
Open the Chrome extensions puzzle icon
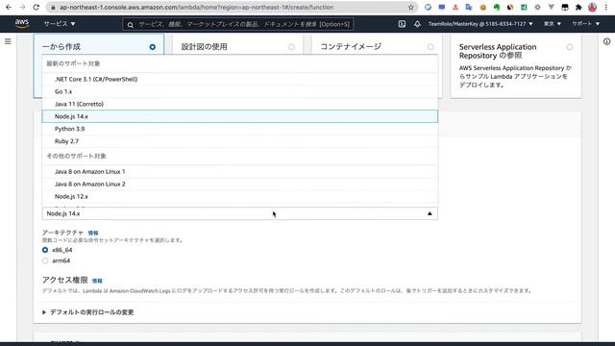tap(578, 7)
